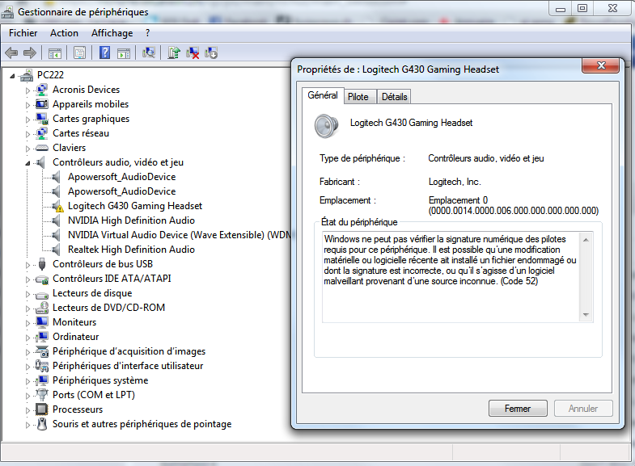Screen dimensions: 635x466
Task: Click the 'Logitech, Inc.' manufacturer text
Action: coord(455,182)
